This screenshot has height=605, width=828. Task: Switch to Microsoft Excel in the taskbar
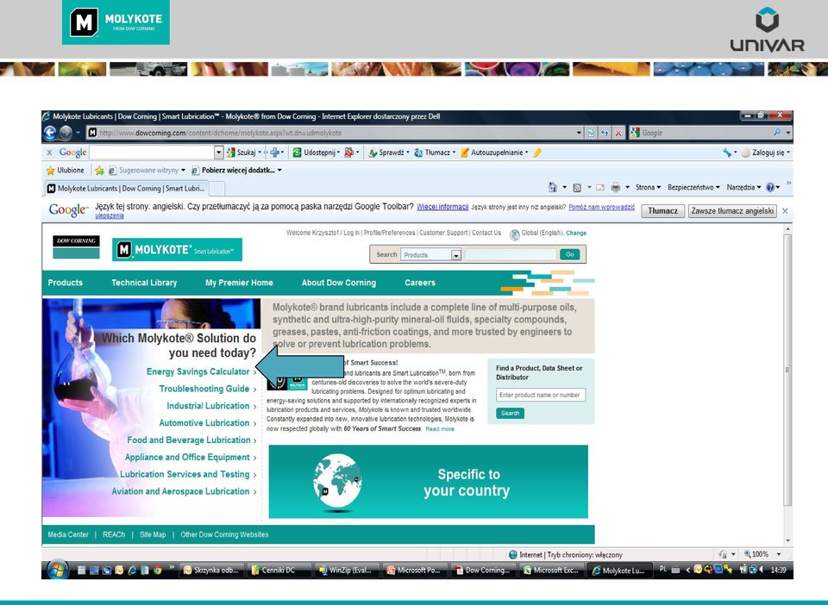(x=551, y=571)
